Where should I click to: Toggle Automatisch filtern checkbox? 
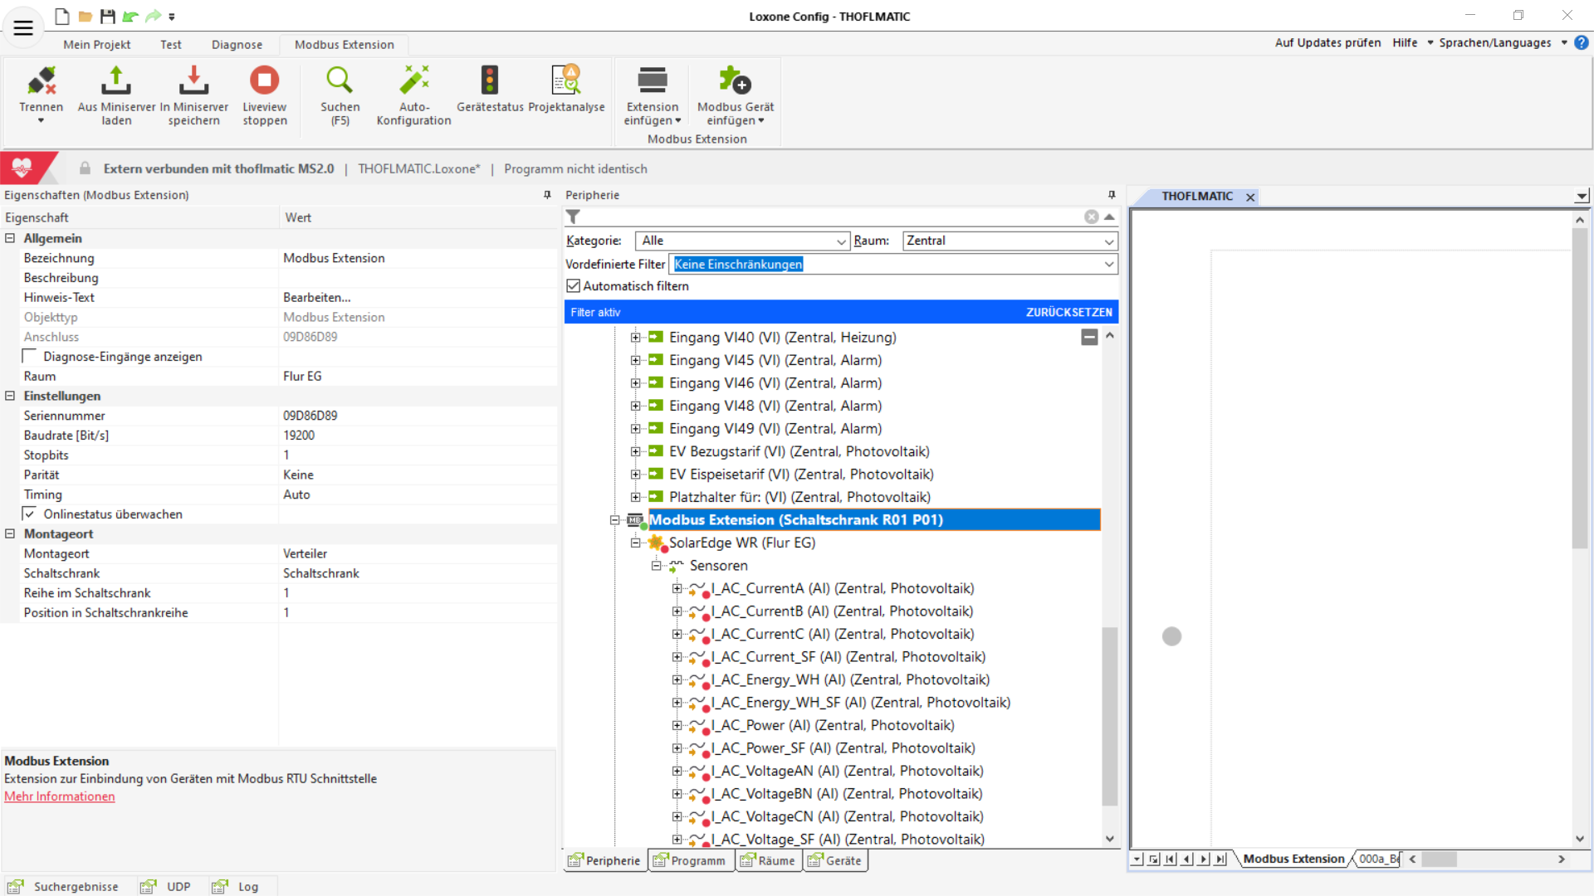point(573,286)
